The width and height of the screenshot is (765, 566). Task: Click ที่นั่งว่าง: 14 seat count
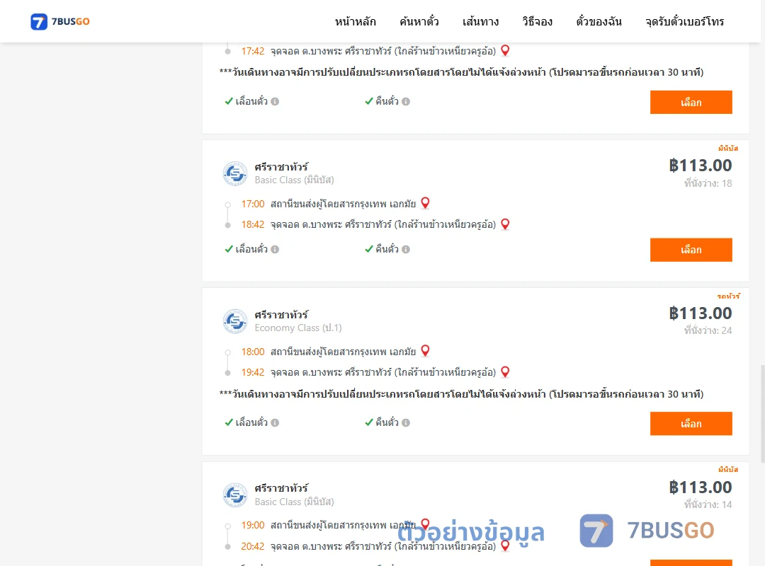point(708,504)
